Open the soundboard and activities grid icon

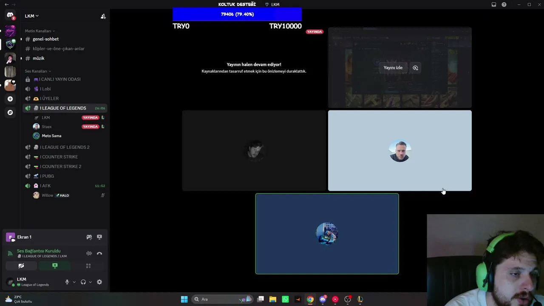[88, 266]
